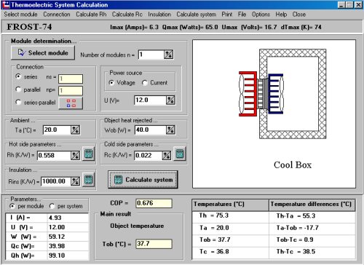Viewport: 364px width, 265px height.
Task: Open the Rc calculator icon button
Action: pos(180,154)
